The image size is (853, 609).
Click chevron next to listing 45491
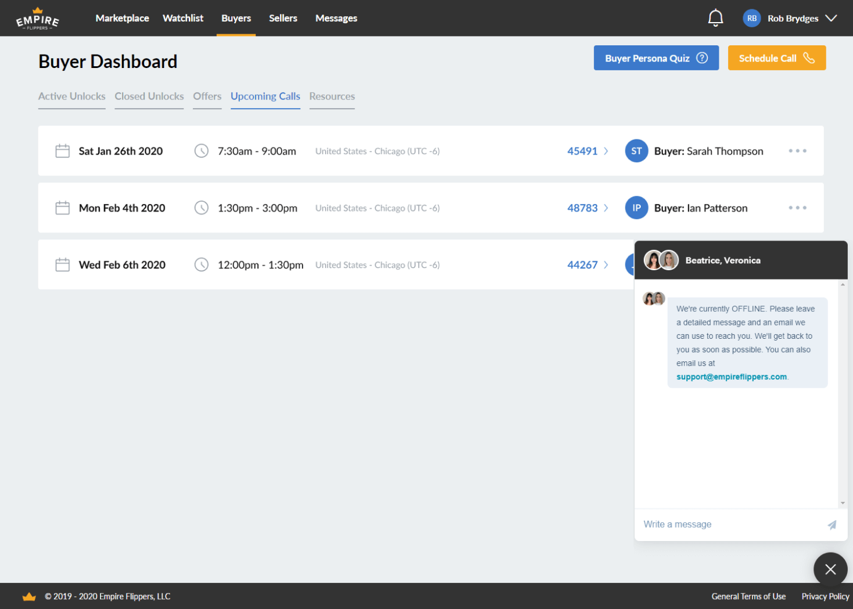click(x=606, y=151)
